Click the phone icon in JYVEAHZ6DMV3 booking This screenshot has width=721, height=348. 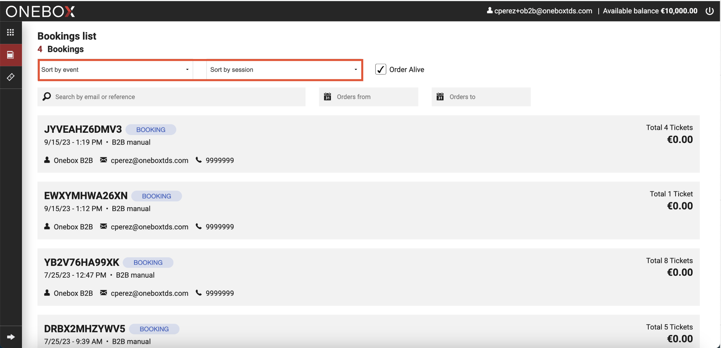pyautogui.click(x=198, y=160)
